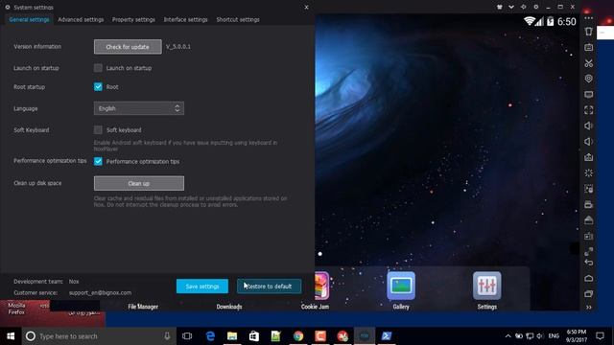Screen dimensions: 614x345
Task: Open the Gallery app in emulator
Action: tap(401, 286)
